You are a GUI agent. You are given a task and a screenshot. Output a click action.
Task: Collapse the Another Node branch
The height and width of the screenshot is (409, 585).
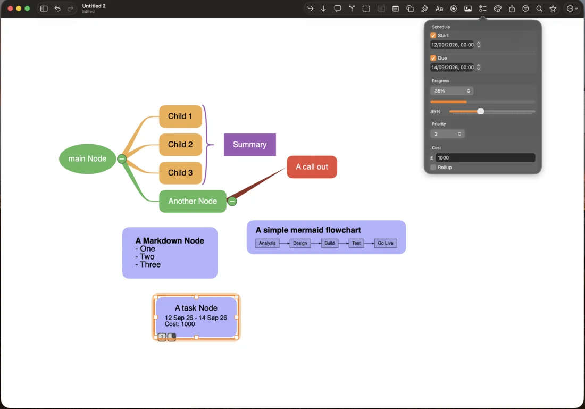[232, 201]
